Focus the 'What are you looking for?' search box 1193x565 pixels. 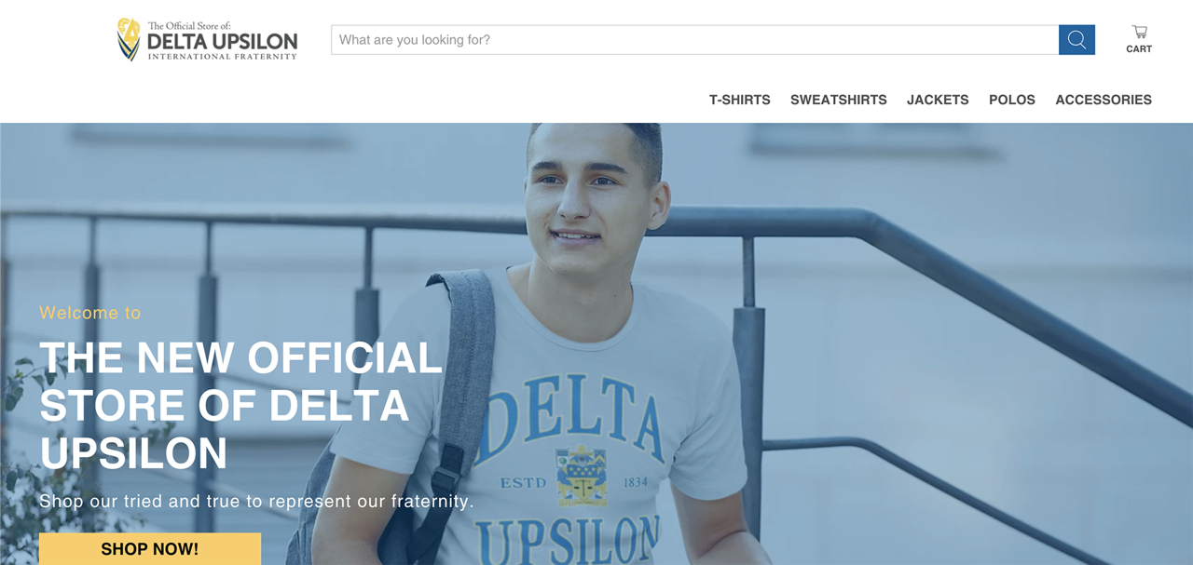click(695, 40)
